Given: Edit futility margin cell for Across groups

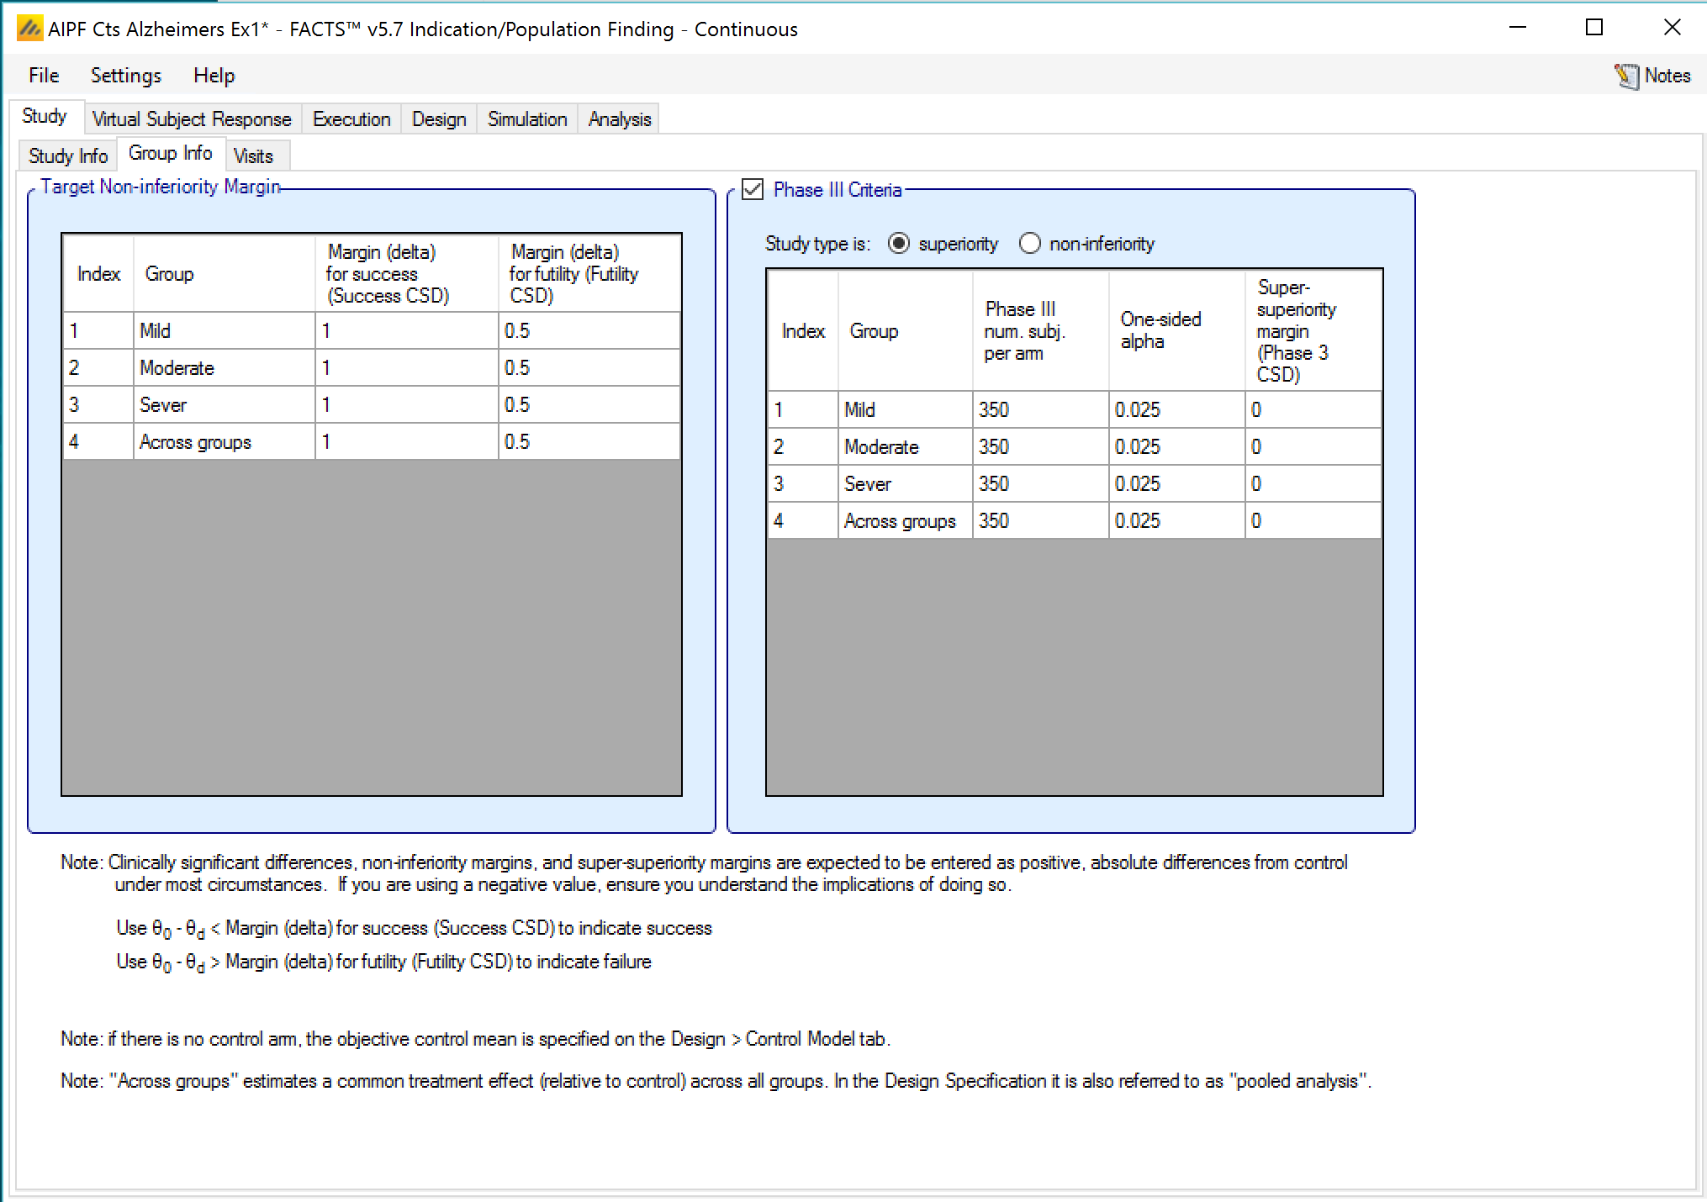Looking at the screenshot, I should (x=589, y=442).
